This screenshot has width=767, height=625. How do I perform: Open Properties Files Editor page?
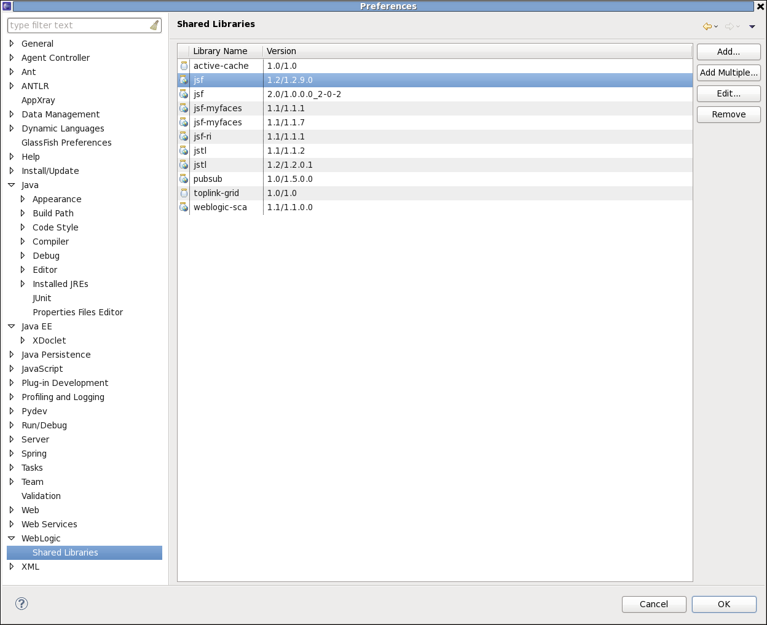(77, 312)
